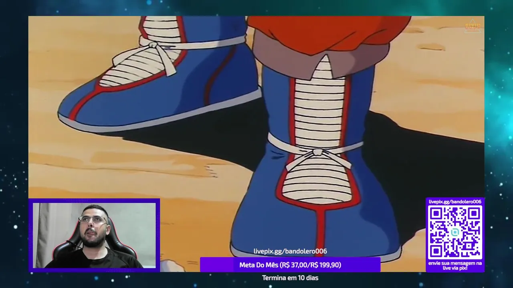
Task: Click the livepix.gg/bandolero006 label above the QR code
Action: point(455,202)
